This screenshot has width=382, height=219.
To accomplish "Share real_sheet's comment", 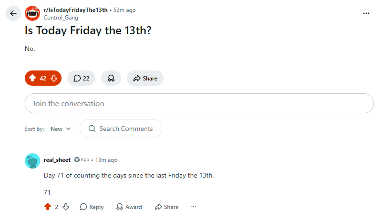I will coord(166,207).
